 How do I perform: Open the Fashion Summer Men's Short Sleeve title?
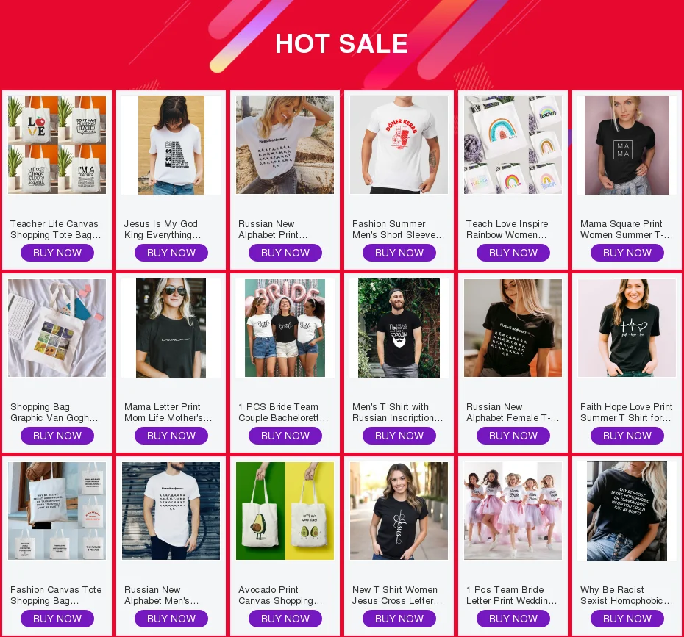[x=399, y=229]
